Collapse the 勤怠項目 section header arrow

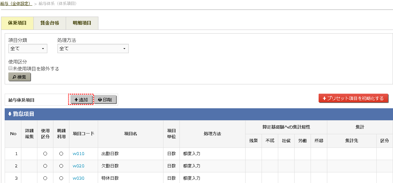(x=10, y=114)
